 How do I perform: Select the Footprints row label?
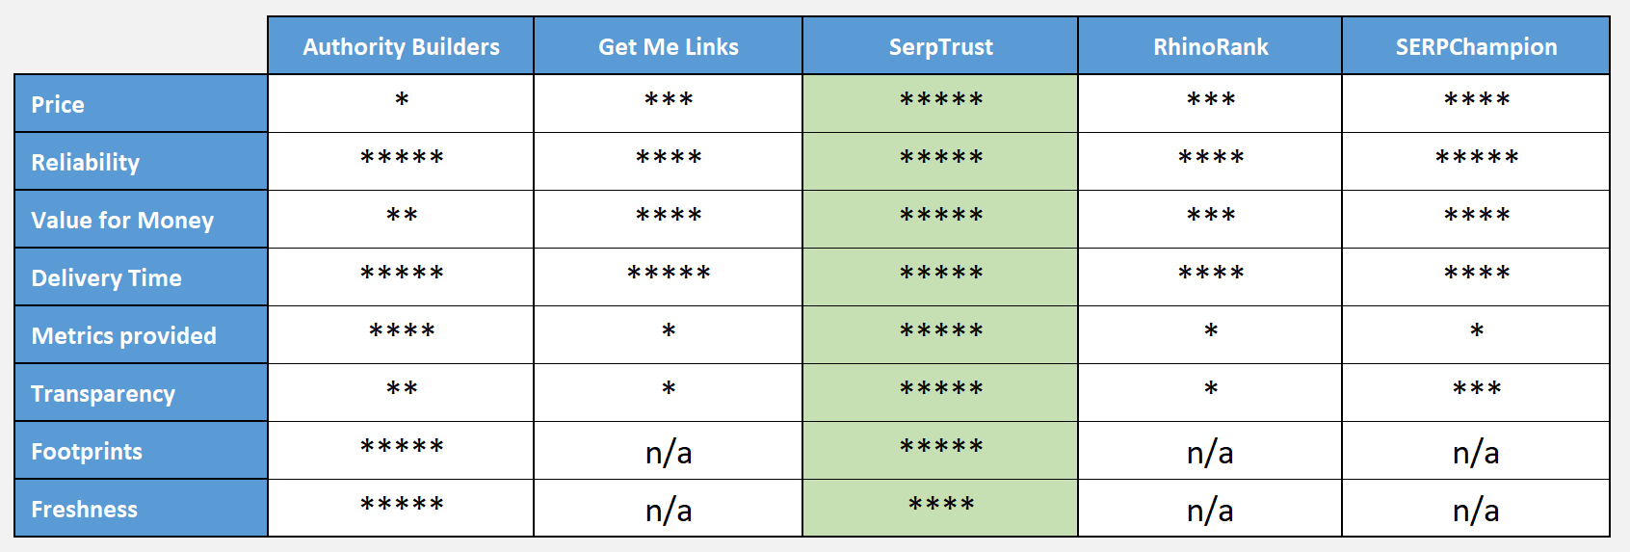click(x=142, y=451)
